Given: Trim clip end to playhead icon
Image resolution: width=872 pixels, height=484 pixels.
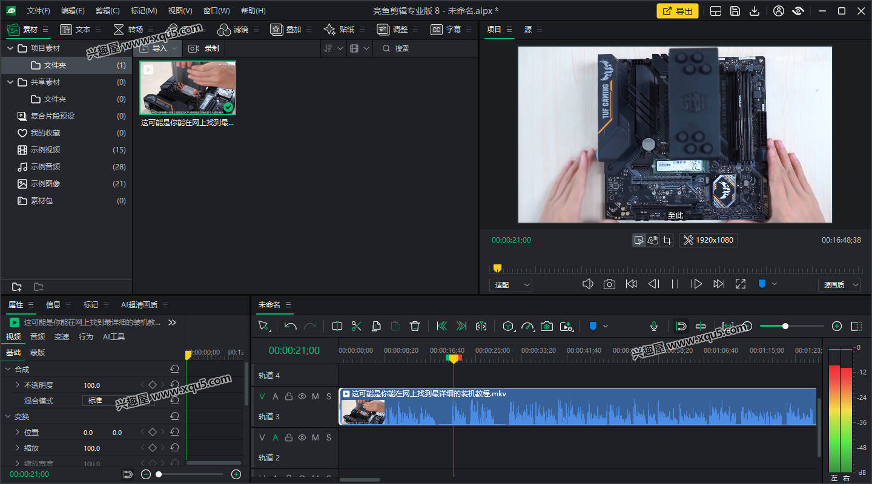Looking at the screenshot, I should tap(461, 326).
